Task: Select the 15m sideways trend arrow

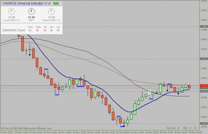Action: point(30,31)
